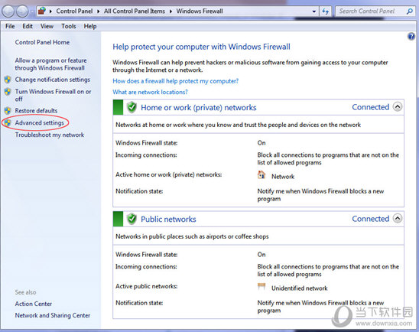
Task: Click Networks in public places description text
Action: coord(192,236)
